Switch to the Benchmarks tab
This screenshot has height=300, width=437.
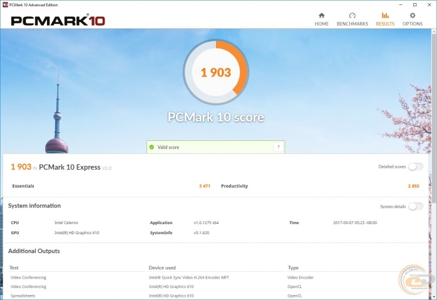(x=352, y=19)
